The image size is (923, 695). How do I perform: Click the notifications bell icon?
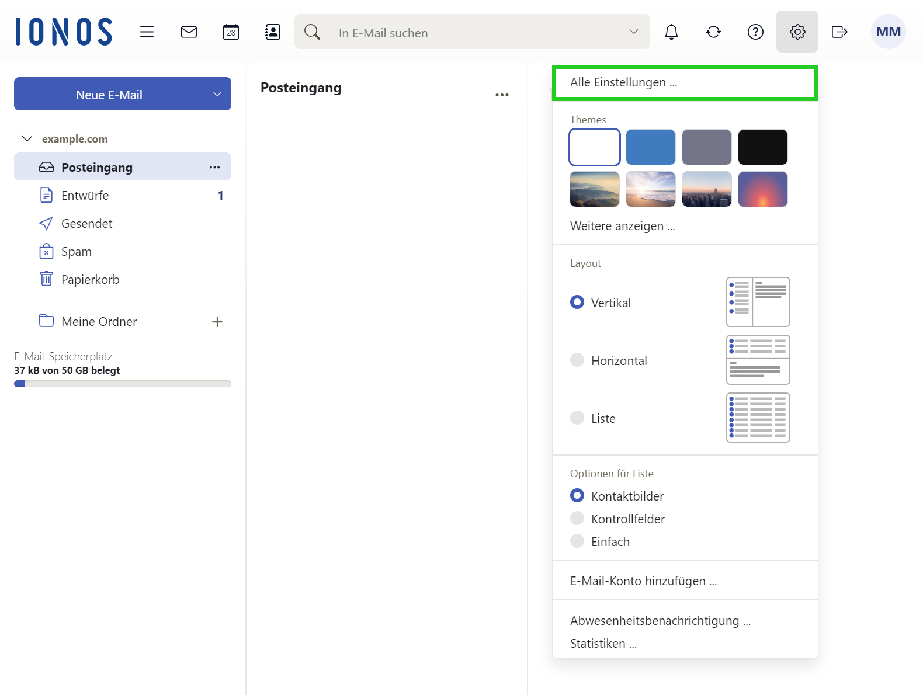click(x=671, y=32)
